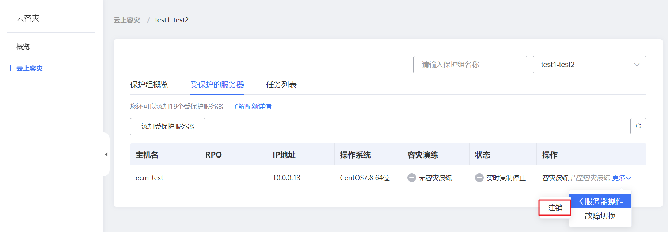Click the 云上容灾 breadcrumb link
Viewport: 668px width, 232px height.
tap(127, 20)
